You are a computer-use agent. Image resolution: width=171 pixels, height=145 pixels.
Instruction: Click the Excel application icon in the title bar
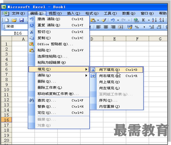pyautogui.click(x=4, y=7)
